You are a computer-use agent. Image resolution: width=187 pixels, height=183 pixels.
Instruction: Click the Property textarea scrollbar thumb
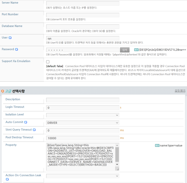117,155
